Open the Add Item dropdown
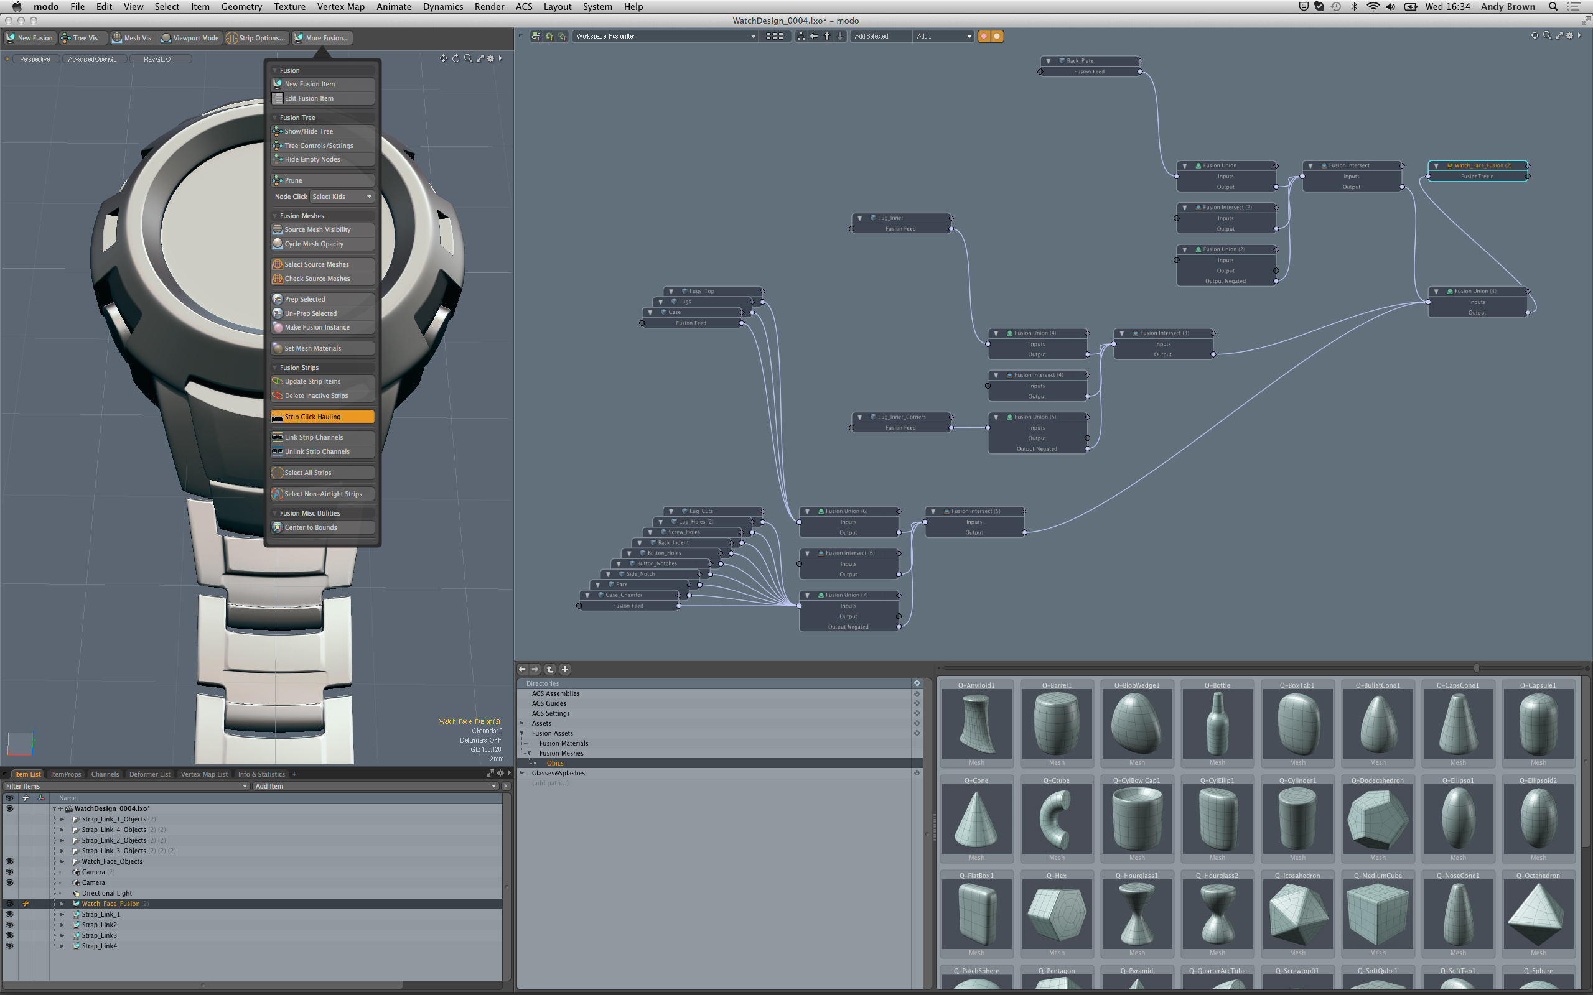Viewport: 1593px width, 995px height. point(375,787)
